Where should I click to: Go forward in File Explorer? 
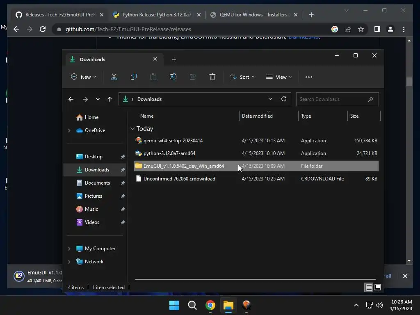coord(85,99)
